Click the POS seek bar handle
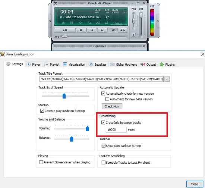 tap(64, 37)
